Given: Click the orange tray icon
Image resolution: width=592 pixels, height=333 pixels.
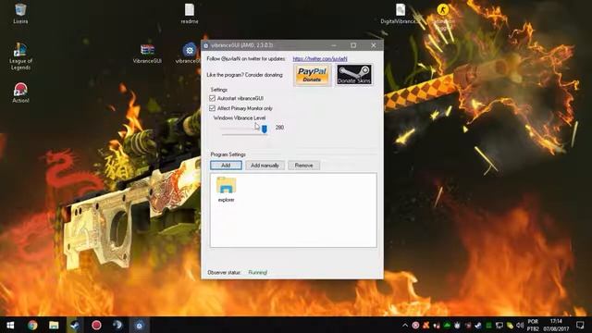Looking at the screenshot, I should pos(425,325).
